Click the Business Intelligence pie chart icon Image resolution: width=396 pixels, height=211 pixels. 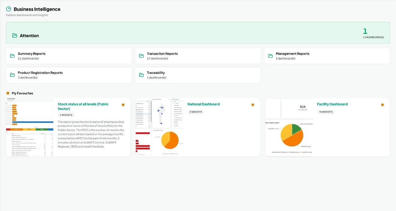point(9,9)
